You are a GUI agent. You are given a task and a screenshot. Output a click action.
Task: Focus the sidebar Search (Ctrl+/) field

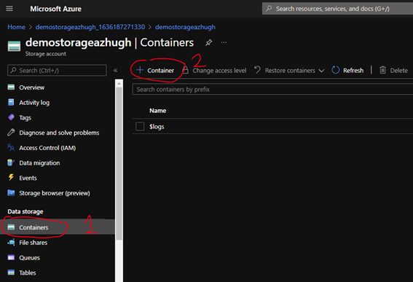point(57,70)
